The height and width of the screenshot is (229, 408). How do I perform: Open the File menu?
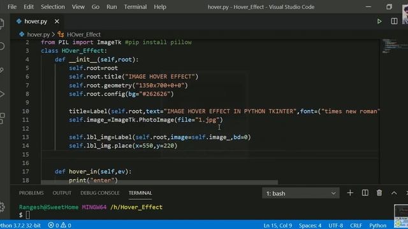(12, 7)
